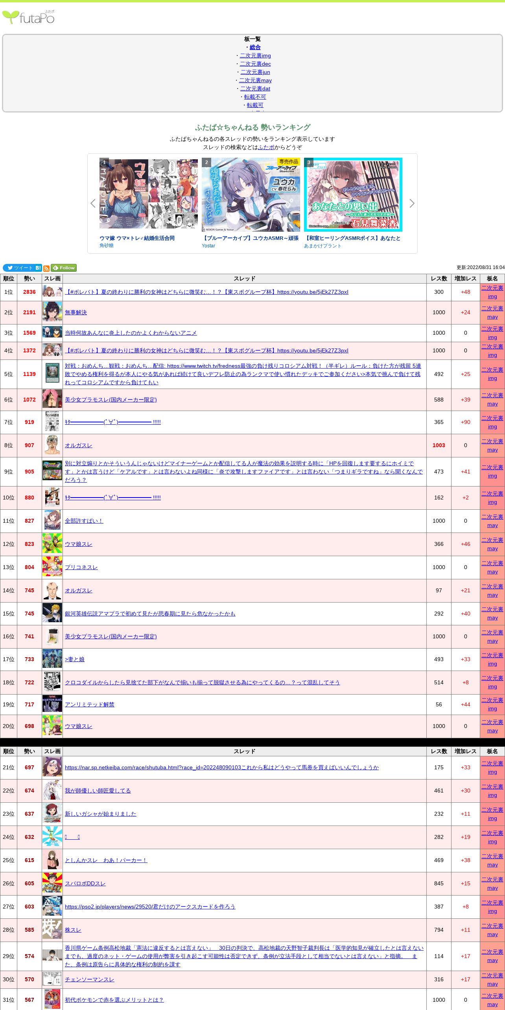The height and width of the screenshot is (1010, 505).
Task: Click the ふたポ search link
Action: click(266, 147)
